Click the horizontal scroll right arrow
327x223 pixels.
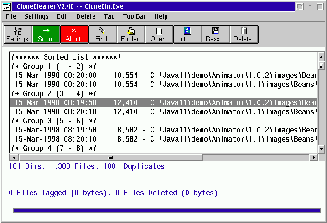point(314,157)
